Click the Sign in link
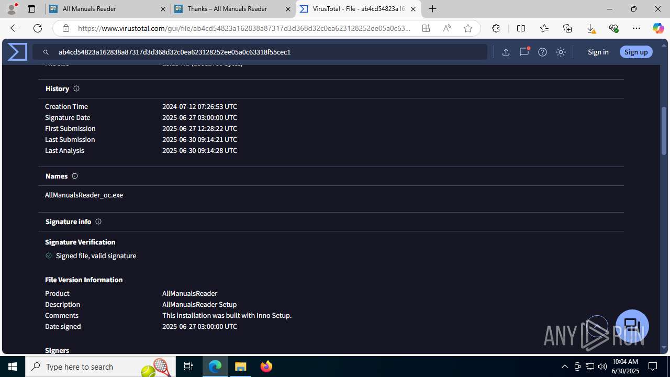This screenshot has height=377, width=670. (x=598, y=52)
